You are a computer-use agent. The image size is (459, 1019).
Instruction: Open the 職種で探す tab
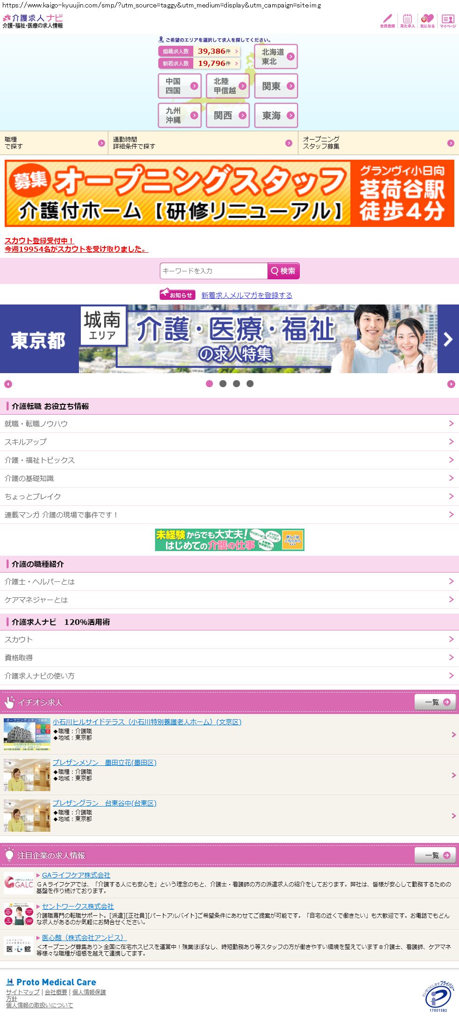(x=54, y=143)
